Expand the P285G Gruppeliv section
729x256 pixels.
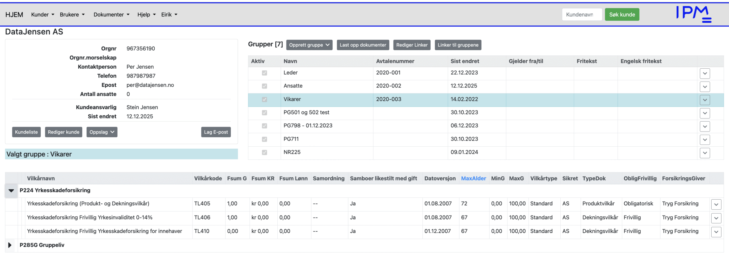pyautogui.click(x=10, y=245)
